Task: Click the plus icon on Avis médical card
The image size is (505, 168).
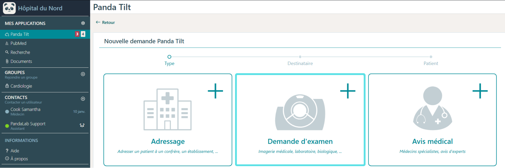Action: pyautogui.click(x=480, y=91)
